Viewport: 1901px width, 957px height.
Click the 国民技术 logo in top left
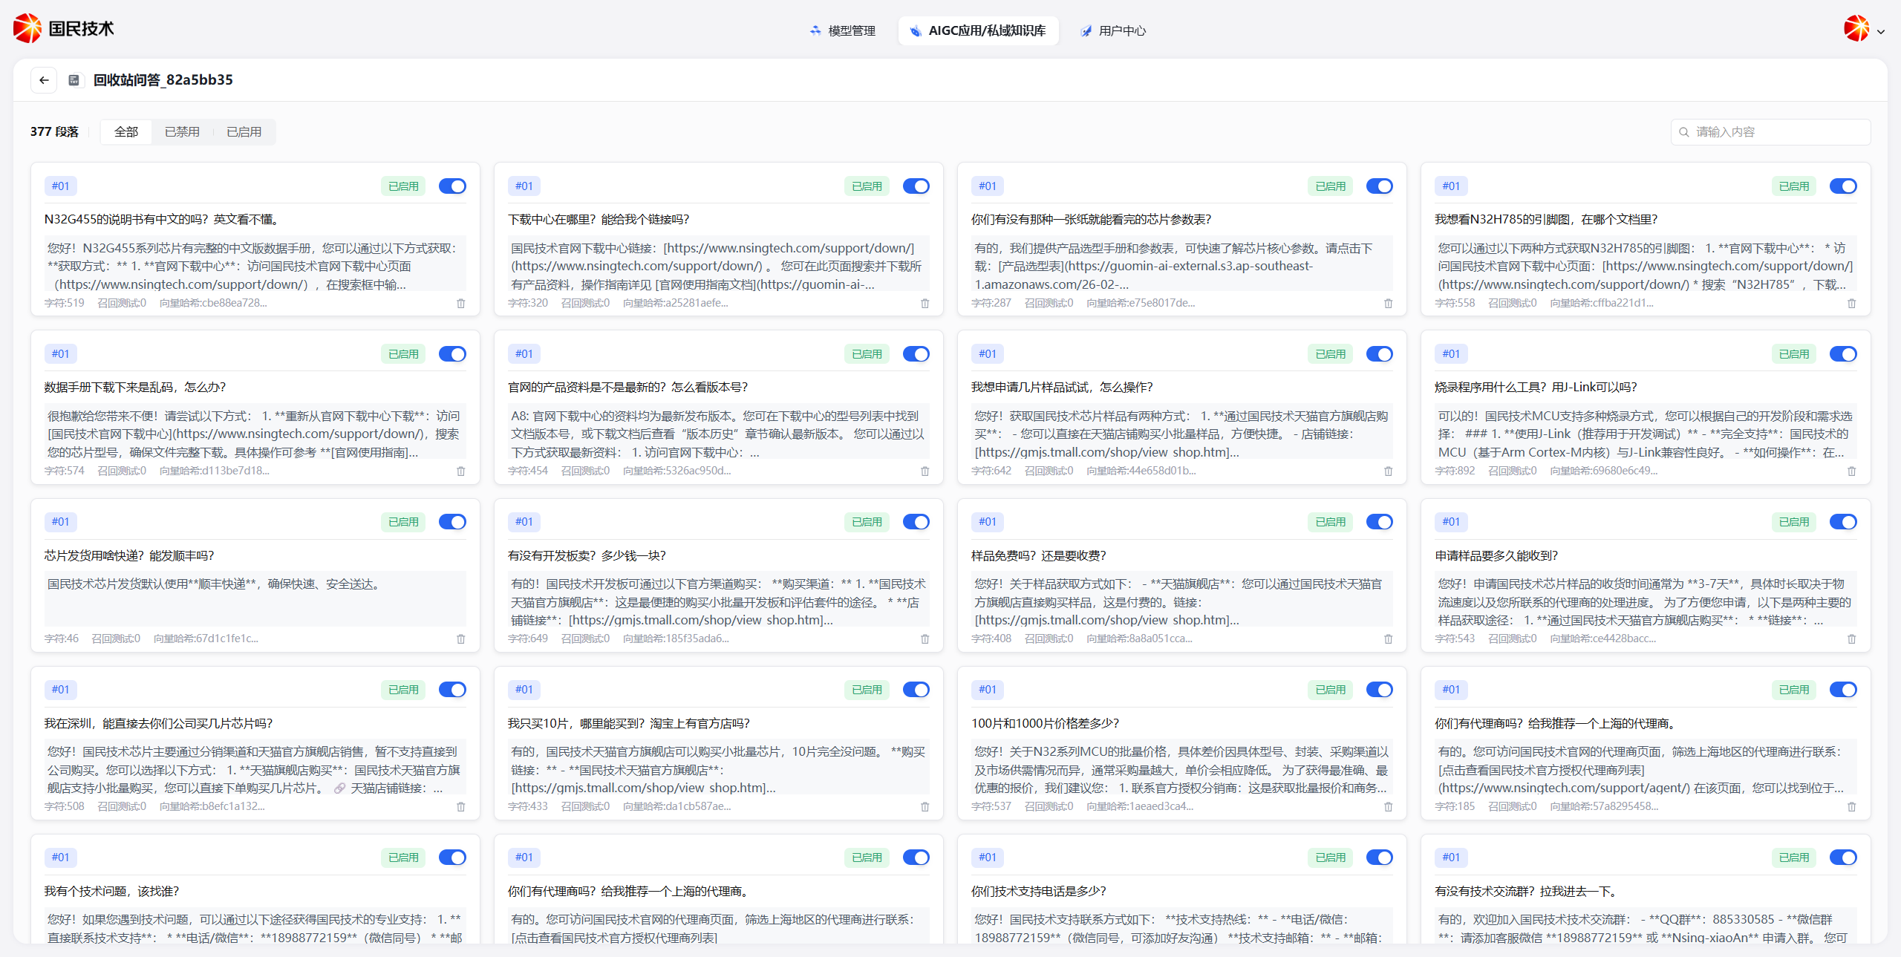pyautogui.click(x=63, y=28)
